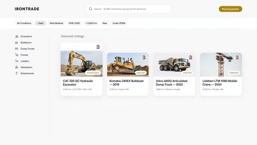257x145 pixels.
Task: Toggle the Under $150k filter
Action: point(119,23)
